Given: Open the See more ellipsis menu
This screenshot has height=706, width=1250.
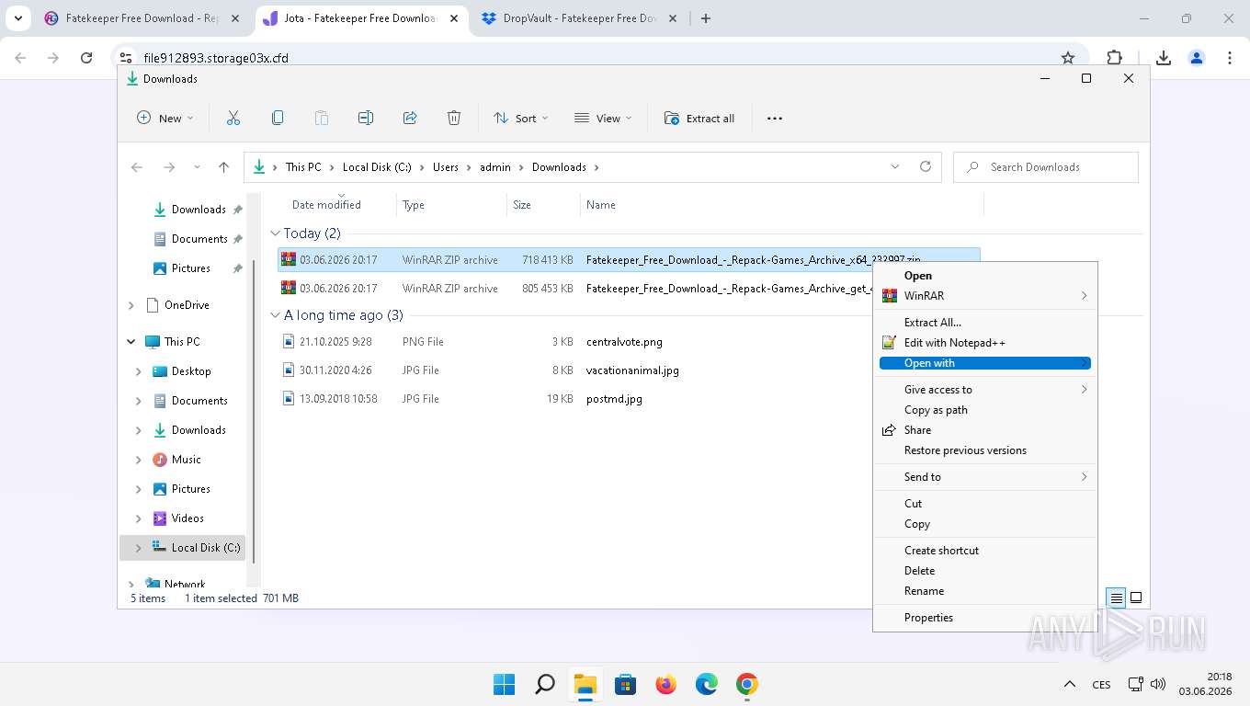Looking at the screenshot, I should coord(775,118).
